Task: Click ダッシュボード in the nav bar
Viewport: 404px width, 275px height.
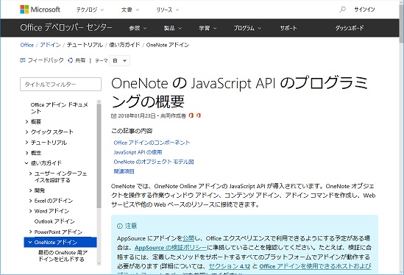Action: [350, 28]
